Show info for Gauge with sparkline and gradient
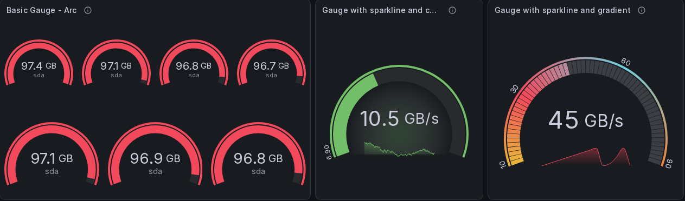 [x=642, y=10]
